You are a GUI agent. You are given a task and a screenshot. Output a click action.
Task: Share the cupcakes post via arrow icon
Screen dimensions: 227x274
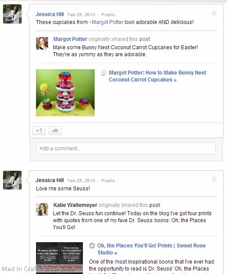pos(55,131)
